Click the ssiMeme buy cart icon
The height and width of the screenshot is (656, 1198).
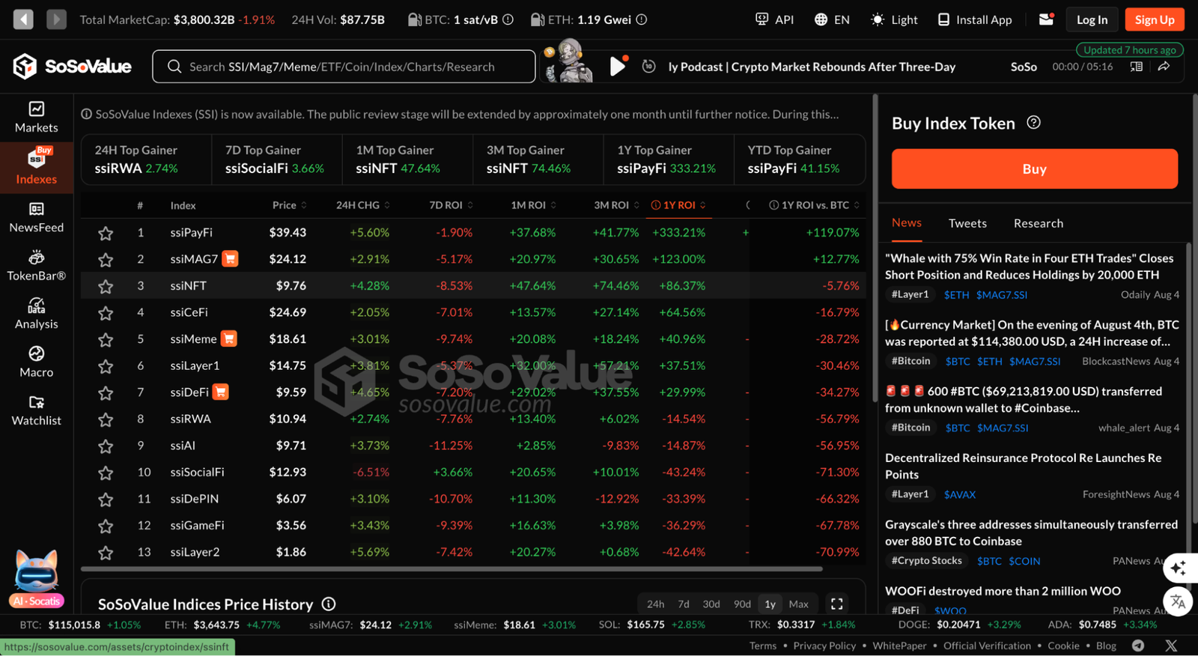(x=229, y=338)
